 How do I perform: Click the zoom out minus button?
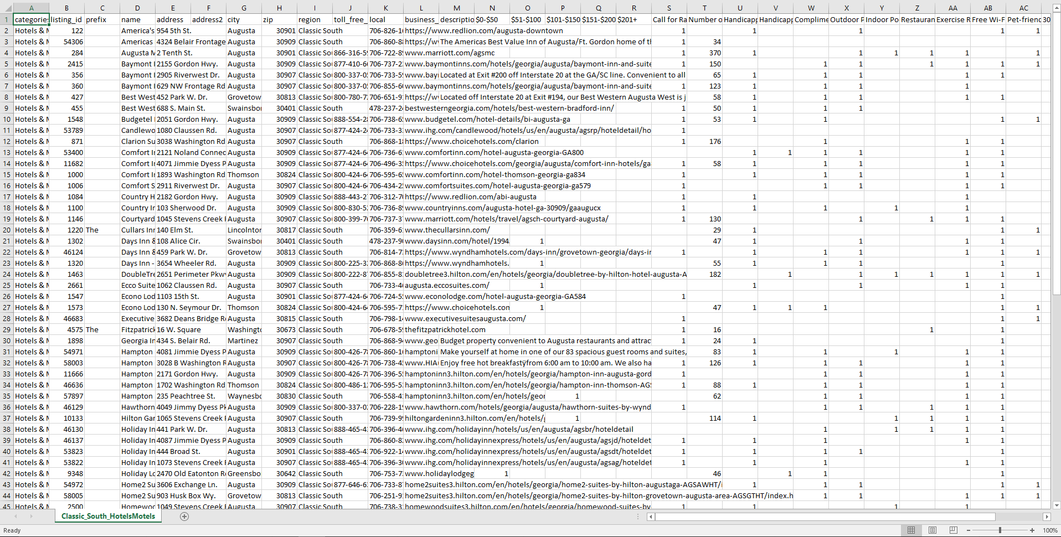click(969, 530)
